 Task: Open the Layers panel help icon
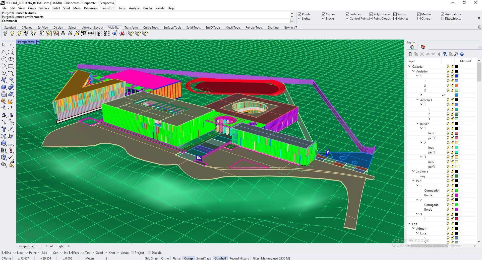click(x=462, y=54)
